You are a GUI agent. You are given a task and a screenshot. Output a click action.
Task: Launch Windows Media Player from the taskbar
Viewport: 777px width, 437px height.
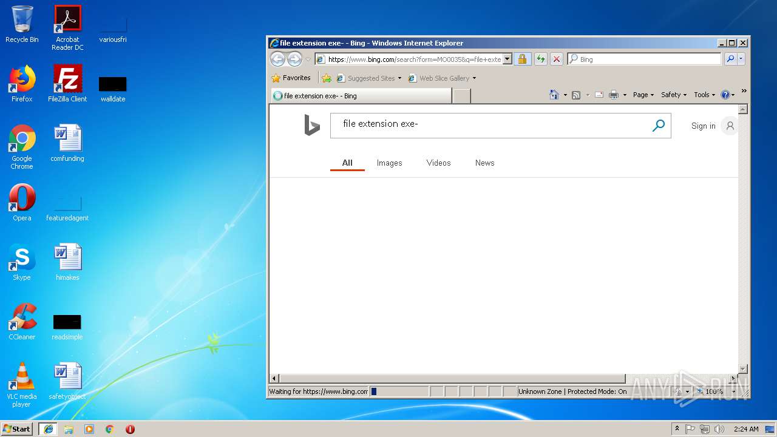89,429
